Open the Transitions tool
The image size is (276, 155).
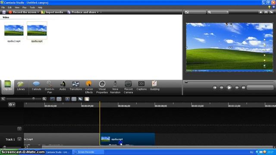[x=76, y=86]
